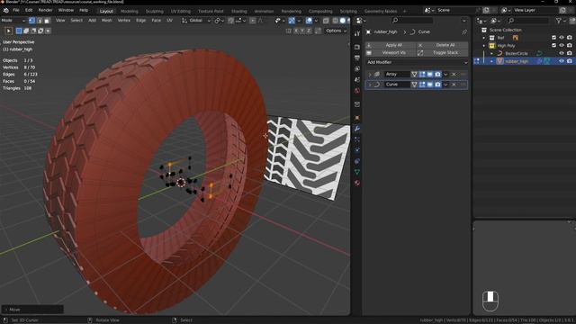Toggle Array modifier viewport display
This screenshot has height=324, width=576.
click(430, 74)
